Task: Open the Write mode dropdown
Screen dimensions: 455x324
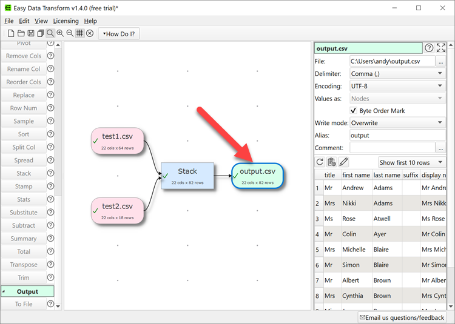Action: pyautogui.click(x=397, y=123)
